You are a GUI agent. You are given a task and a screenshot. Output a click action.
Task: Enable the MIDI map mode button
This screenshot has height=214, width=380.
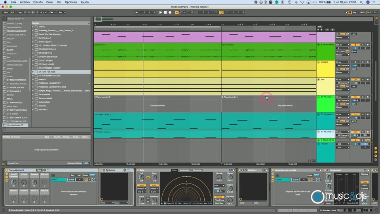(362, 12)
